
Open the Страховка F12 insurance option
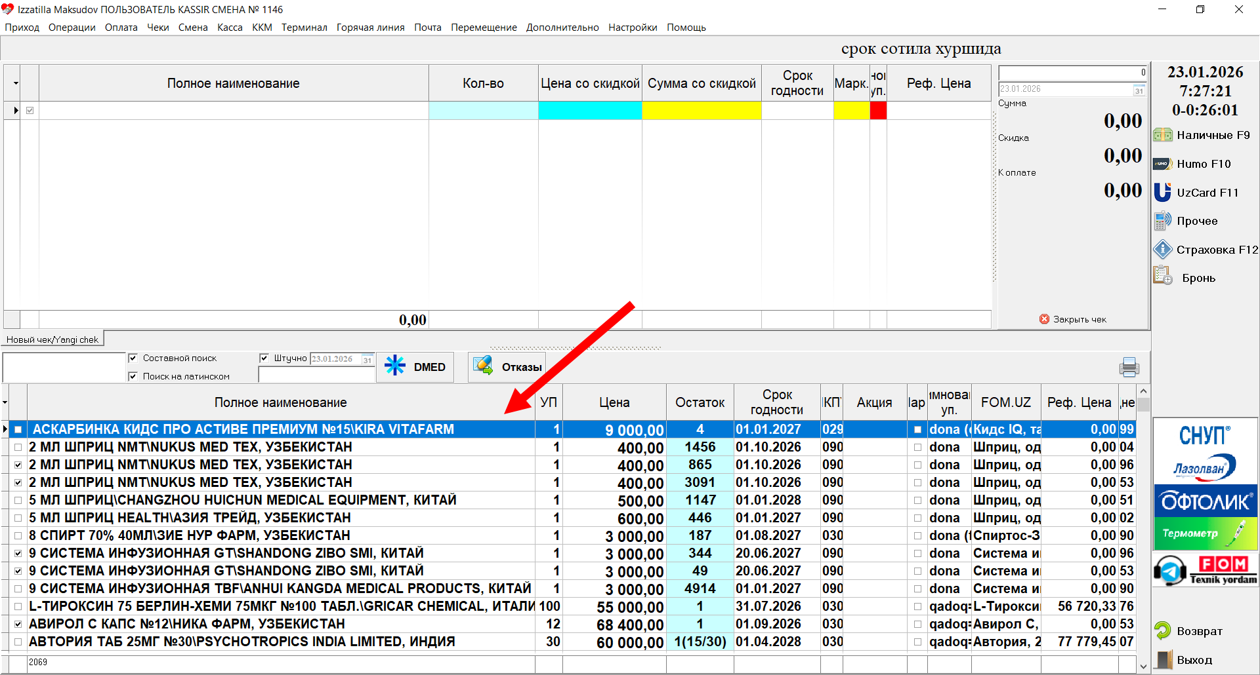coord(1163,250)
